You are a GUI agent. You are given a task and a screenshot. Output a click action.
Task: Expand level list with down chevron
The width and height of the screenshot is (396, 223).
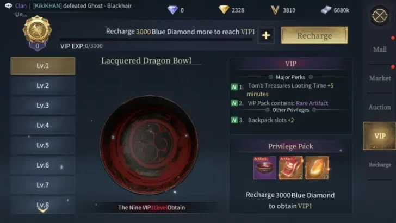pyautogui.click(x=42, y=210)
